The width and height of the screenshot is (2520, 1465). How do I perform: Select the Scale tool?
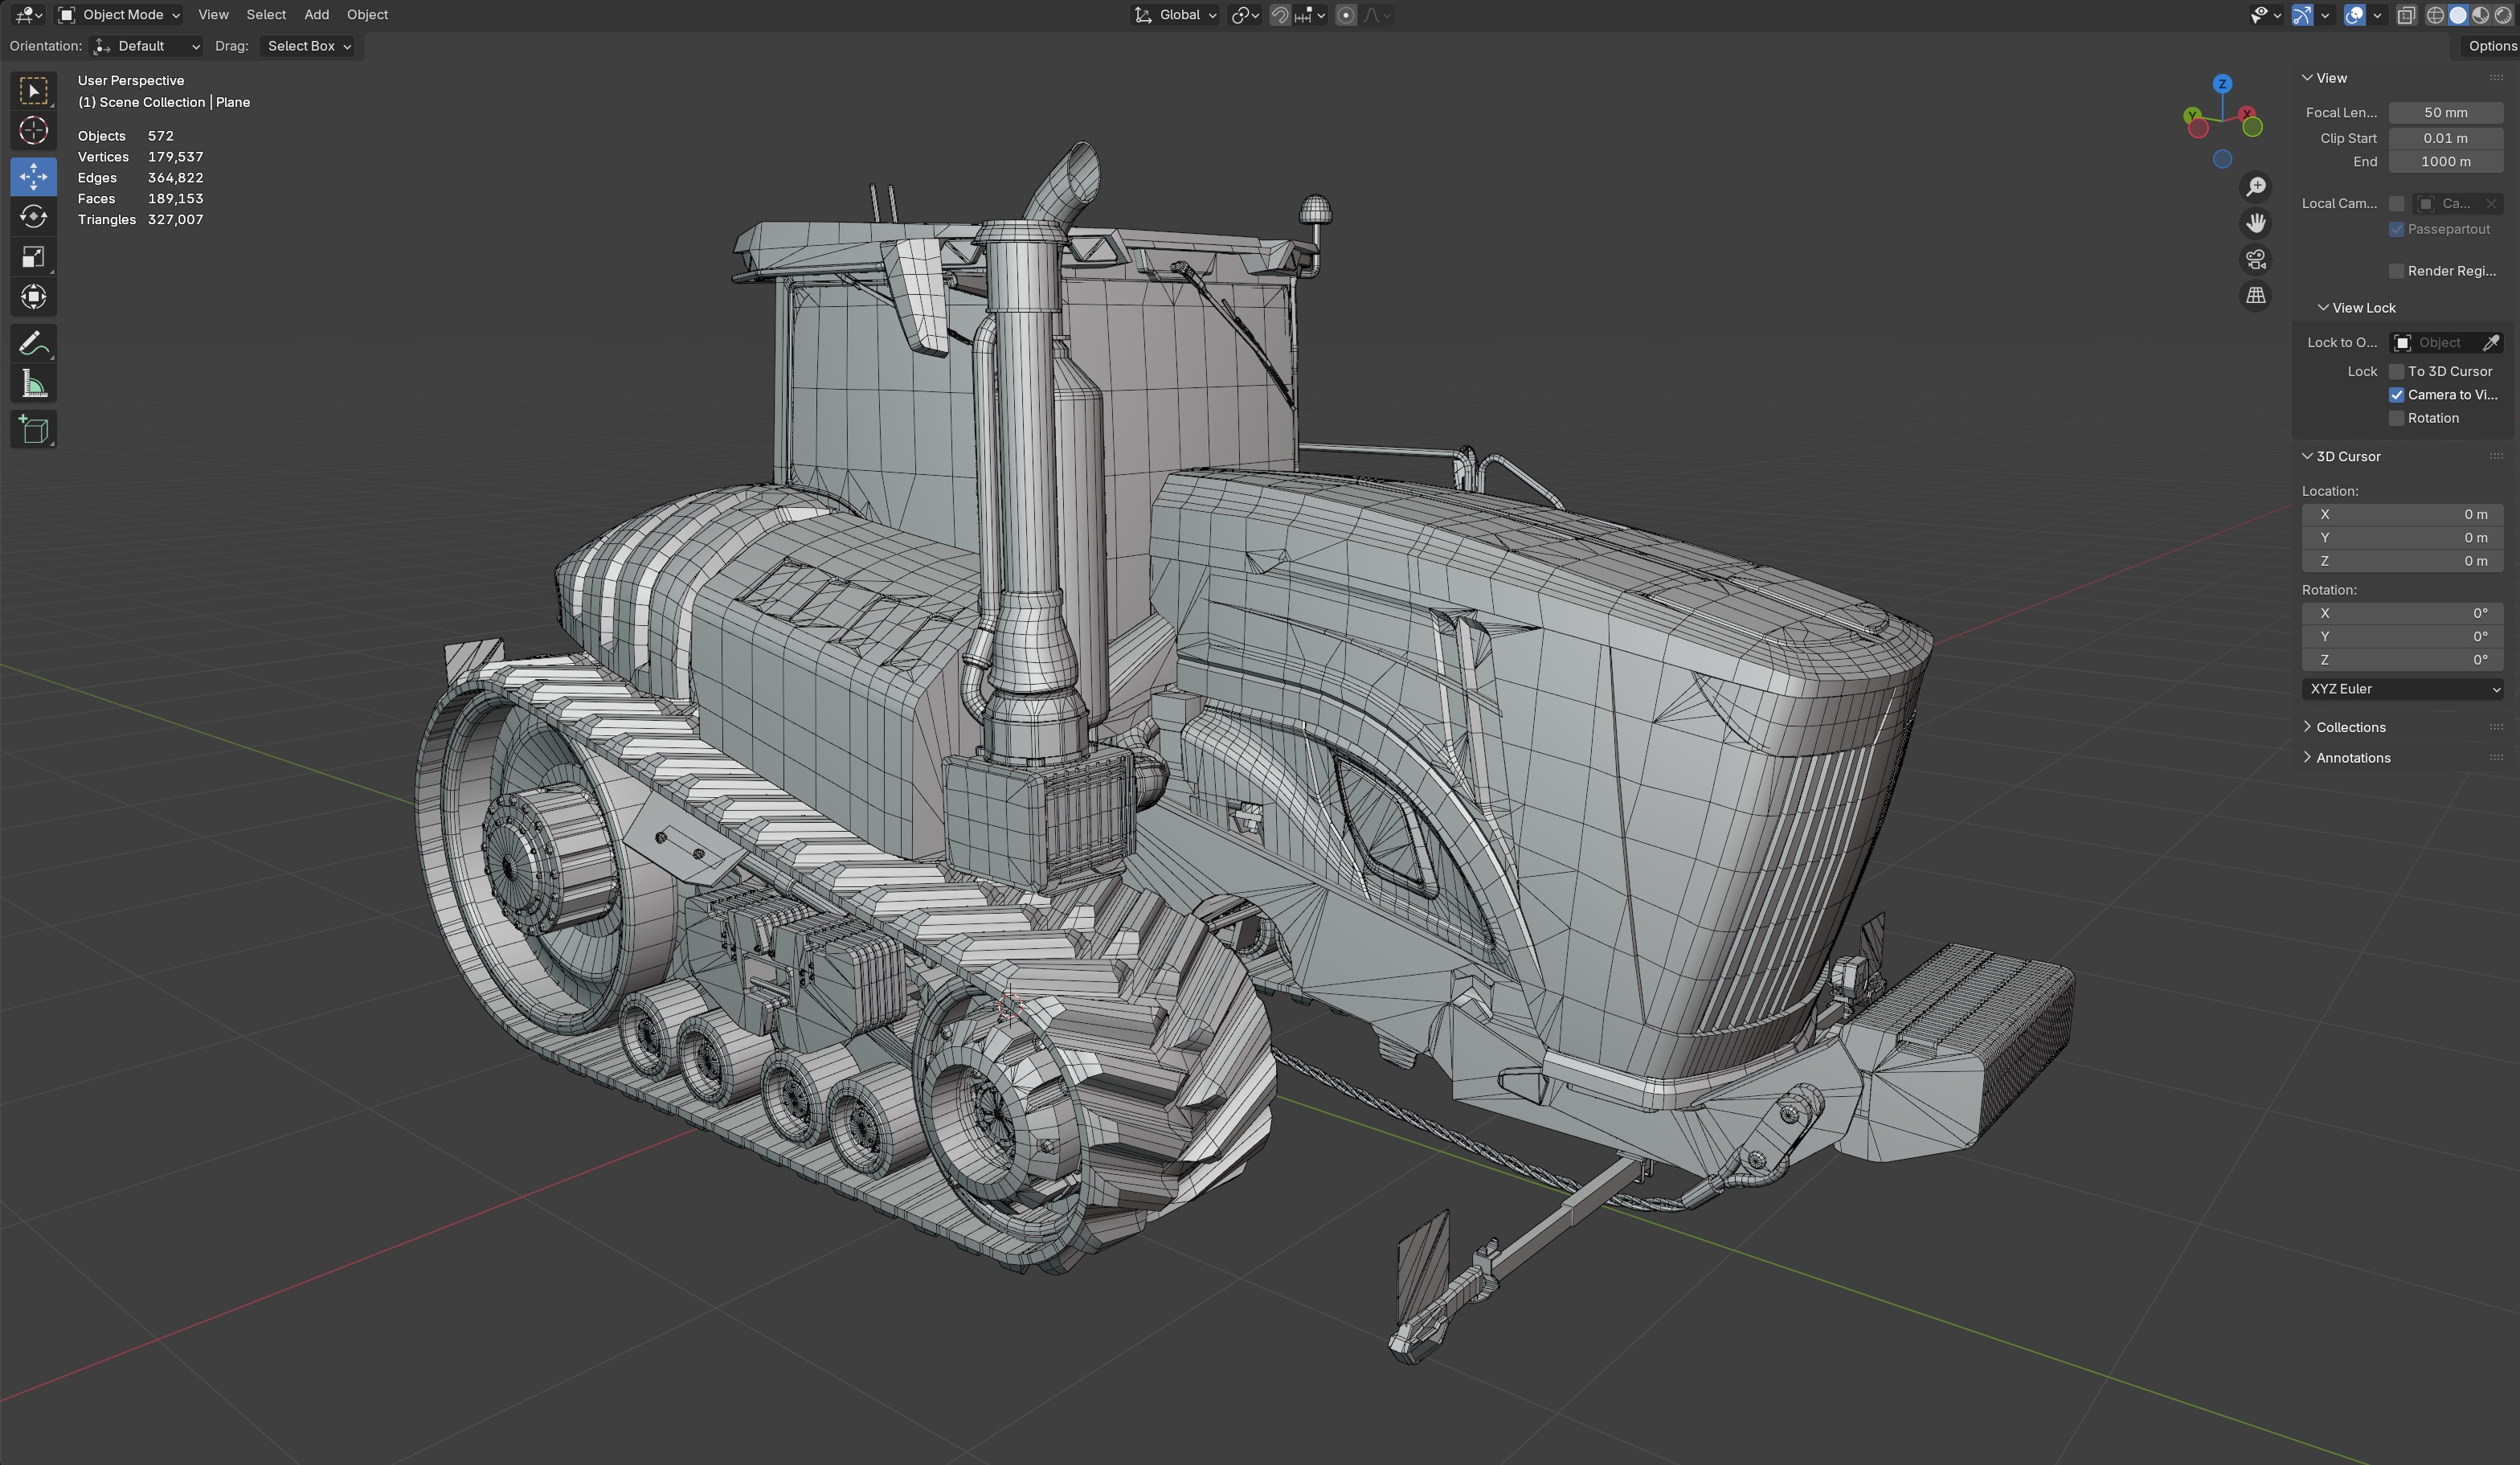click(x=33, y=257)
